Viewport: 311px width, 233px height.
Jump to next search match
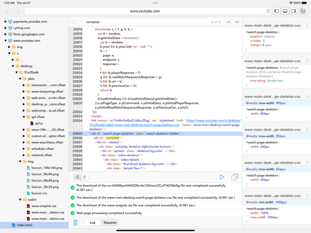(x=237, y=22)
